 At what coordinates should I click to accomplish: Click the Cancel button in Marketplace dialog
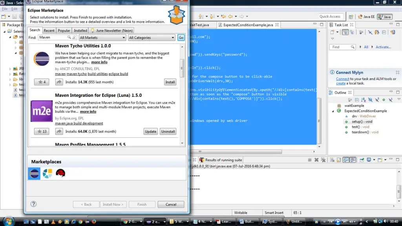[x=171, y=204]
